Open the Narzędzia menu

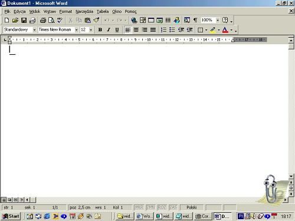[x=84, y=11]
